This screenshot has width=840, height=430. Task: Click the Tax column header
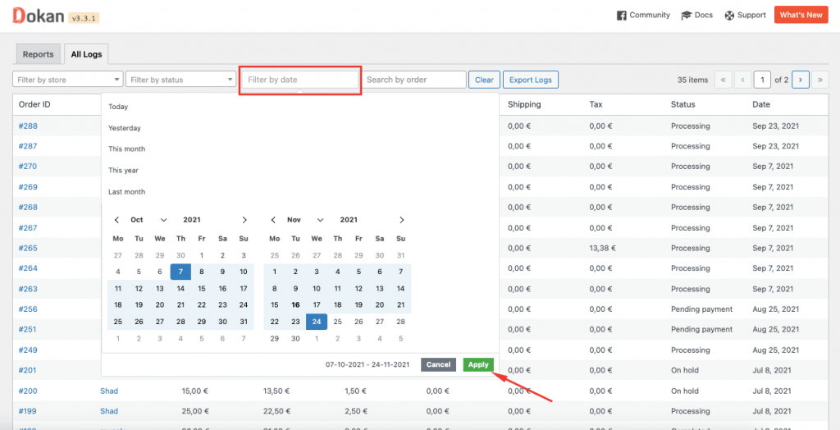click(596, 104)
